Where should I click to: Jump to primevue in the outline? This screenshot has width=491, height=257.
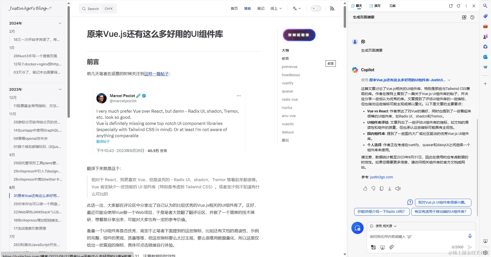[289, 67]
